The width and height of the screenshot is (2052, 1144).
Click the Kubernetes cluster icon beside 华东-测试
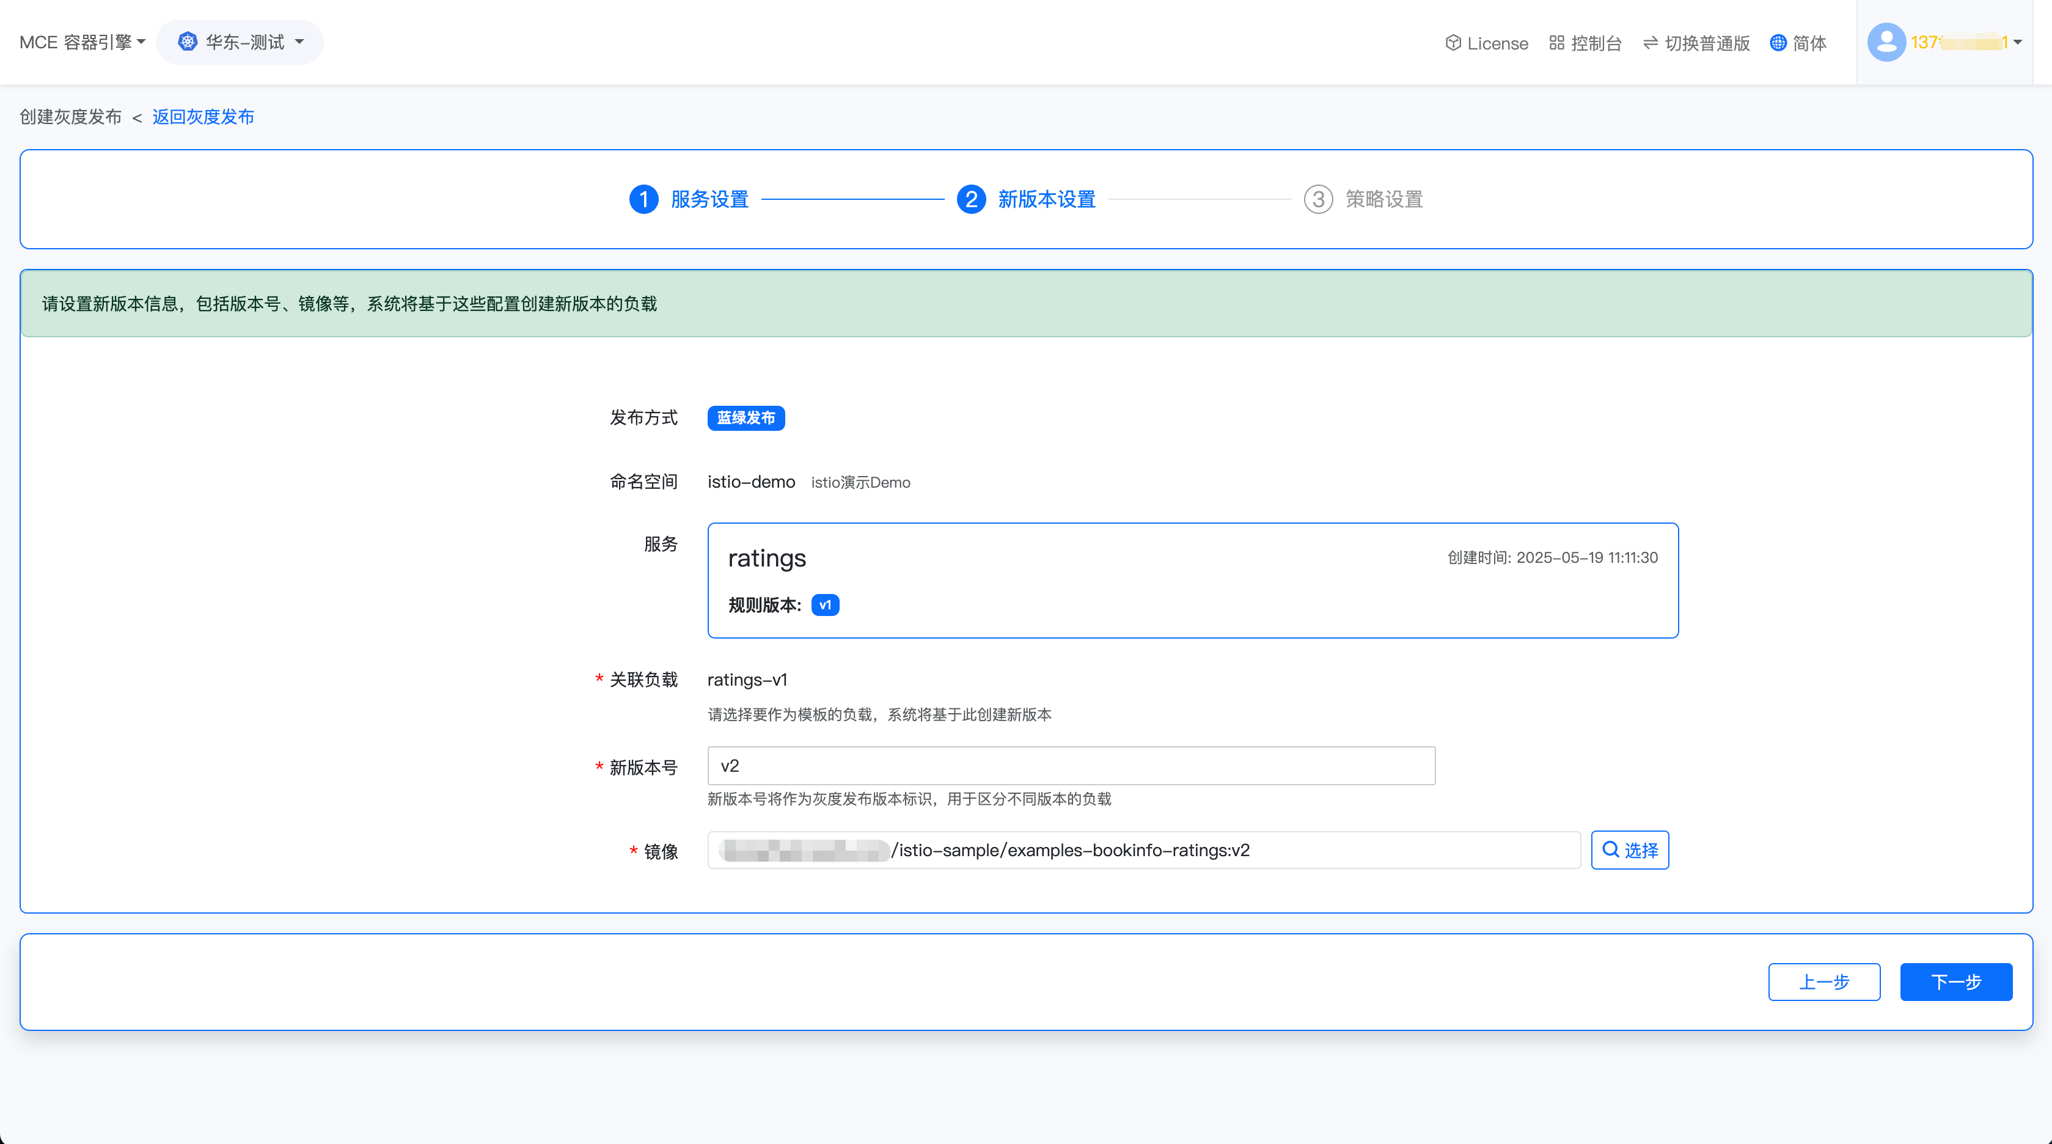tap(187, 42)
